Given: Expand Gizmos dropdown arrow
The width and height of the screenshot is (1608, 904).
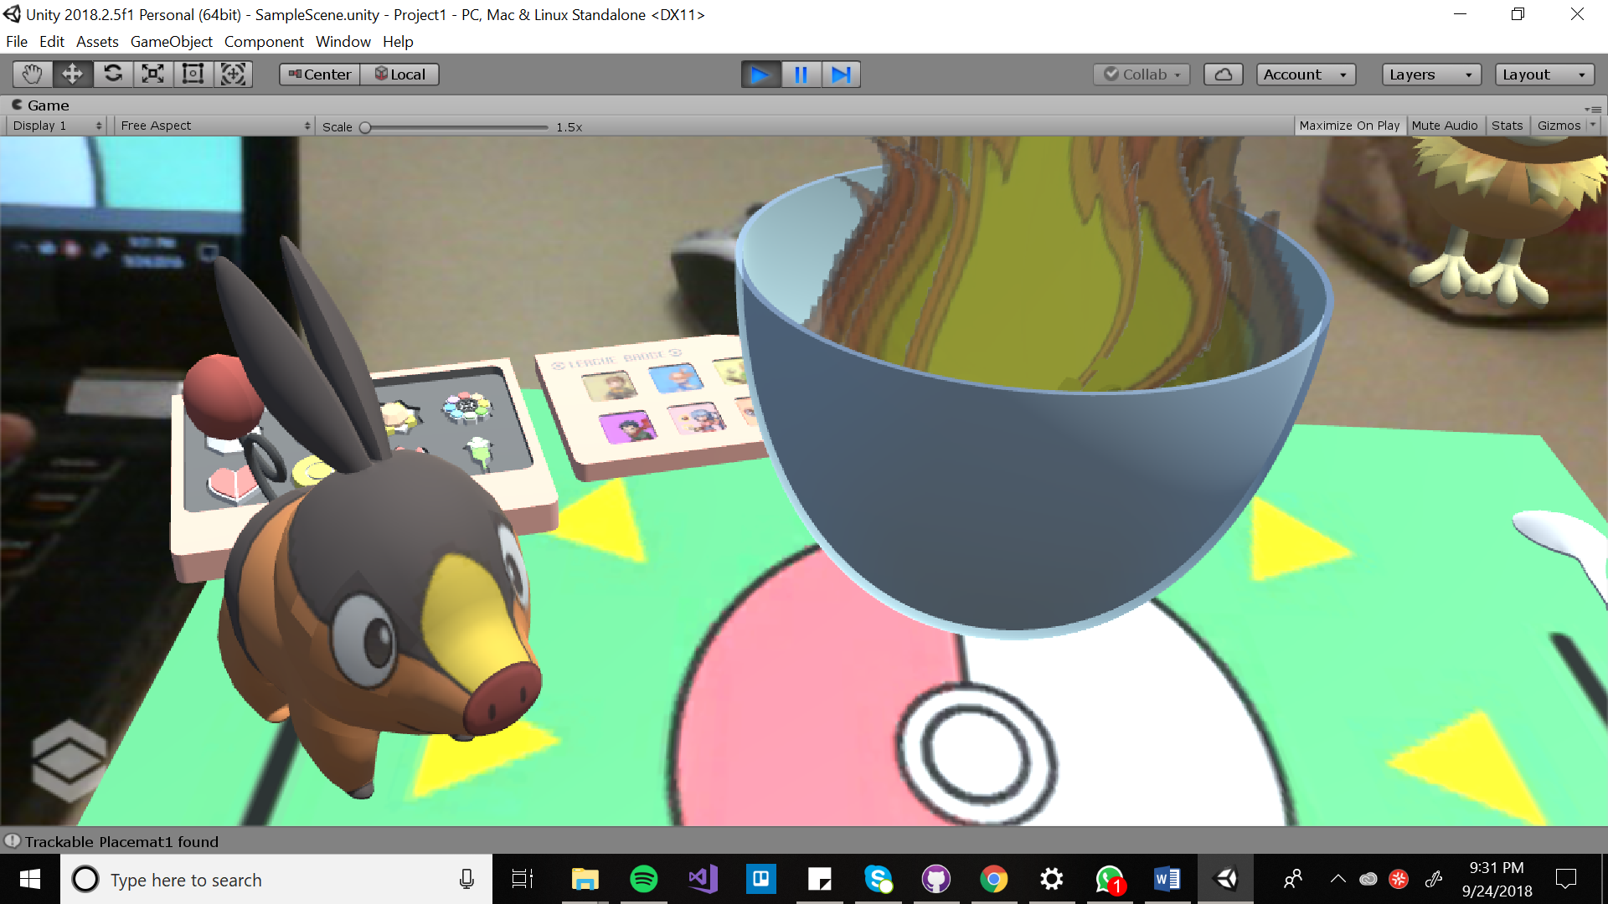Looking at the screenshot, I should [1593, 126].
